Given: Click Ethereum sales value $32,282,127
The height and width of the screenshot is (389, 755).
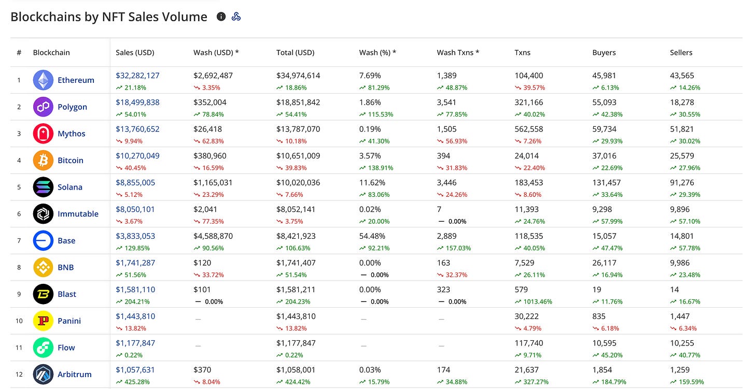Looking at the screenshot, I should (x=137, y=76).
